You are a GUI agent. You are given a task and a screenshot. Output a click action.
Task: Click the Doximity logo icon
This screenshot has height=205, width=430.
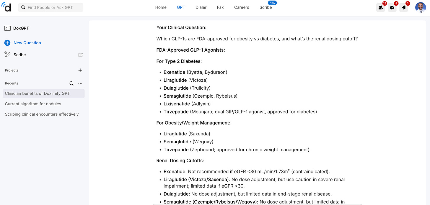(x=6, y=7)
